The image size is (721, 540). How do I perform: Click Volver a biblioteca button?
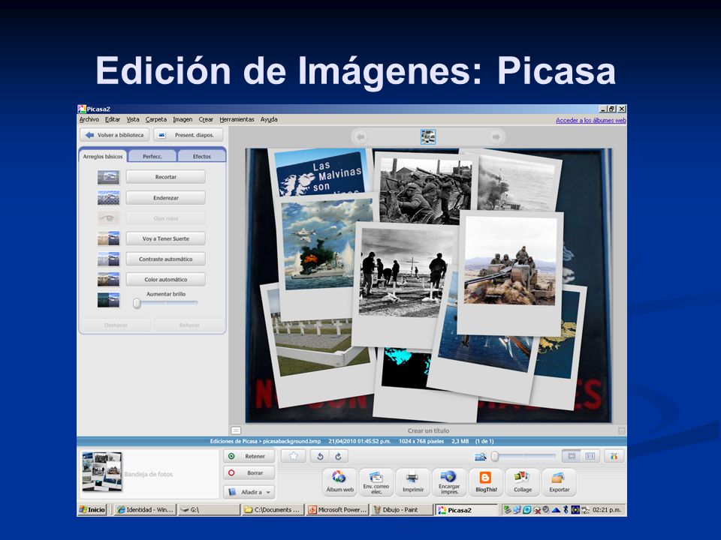pyautogui.click(x=114, y=135)
